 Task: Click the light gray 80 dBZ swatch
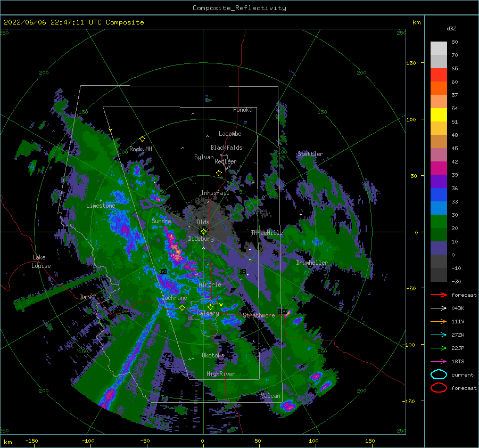439,48
